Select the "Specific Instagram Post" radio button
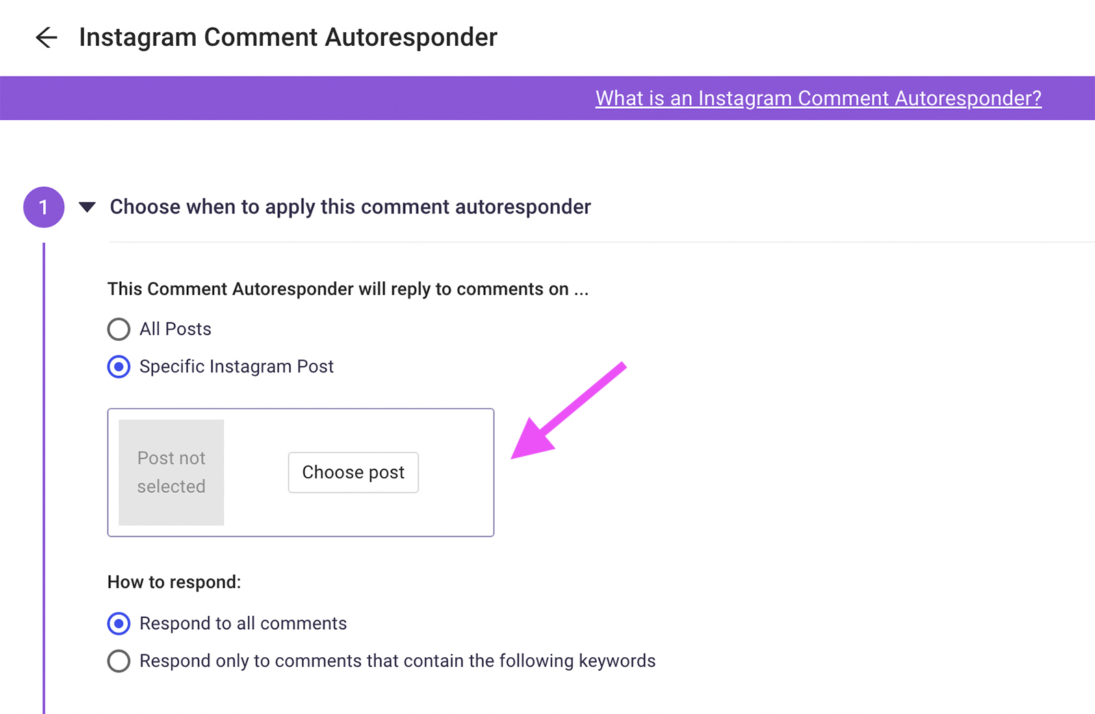The height and width of the screenshot is (714, 1095). pyautogui.click(x=118, y=367)
